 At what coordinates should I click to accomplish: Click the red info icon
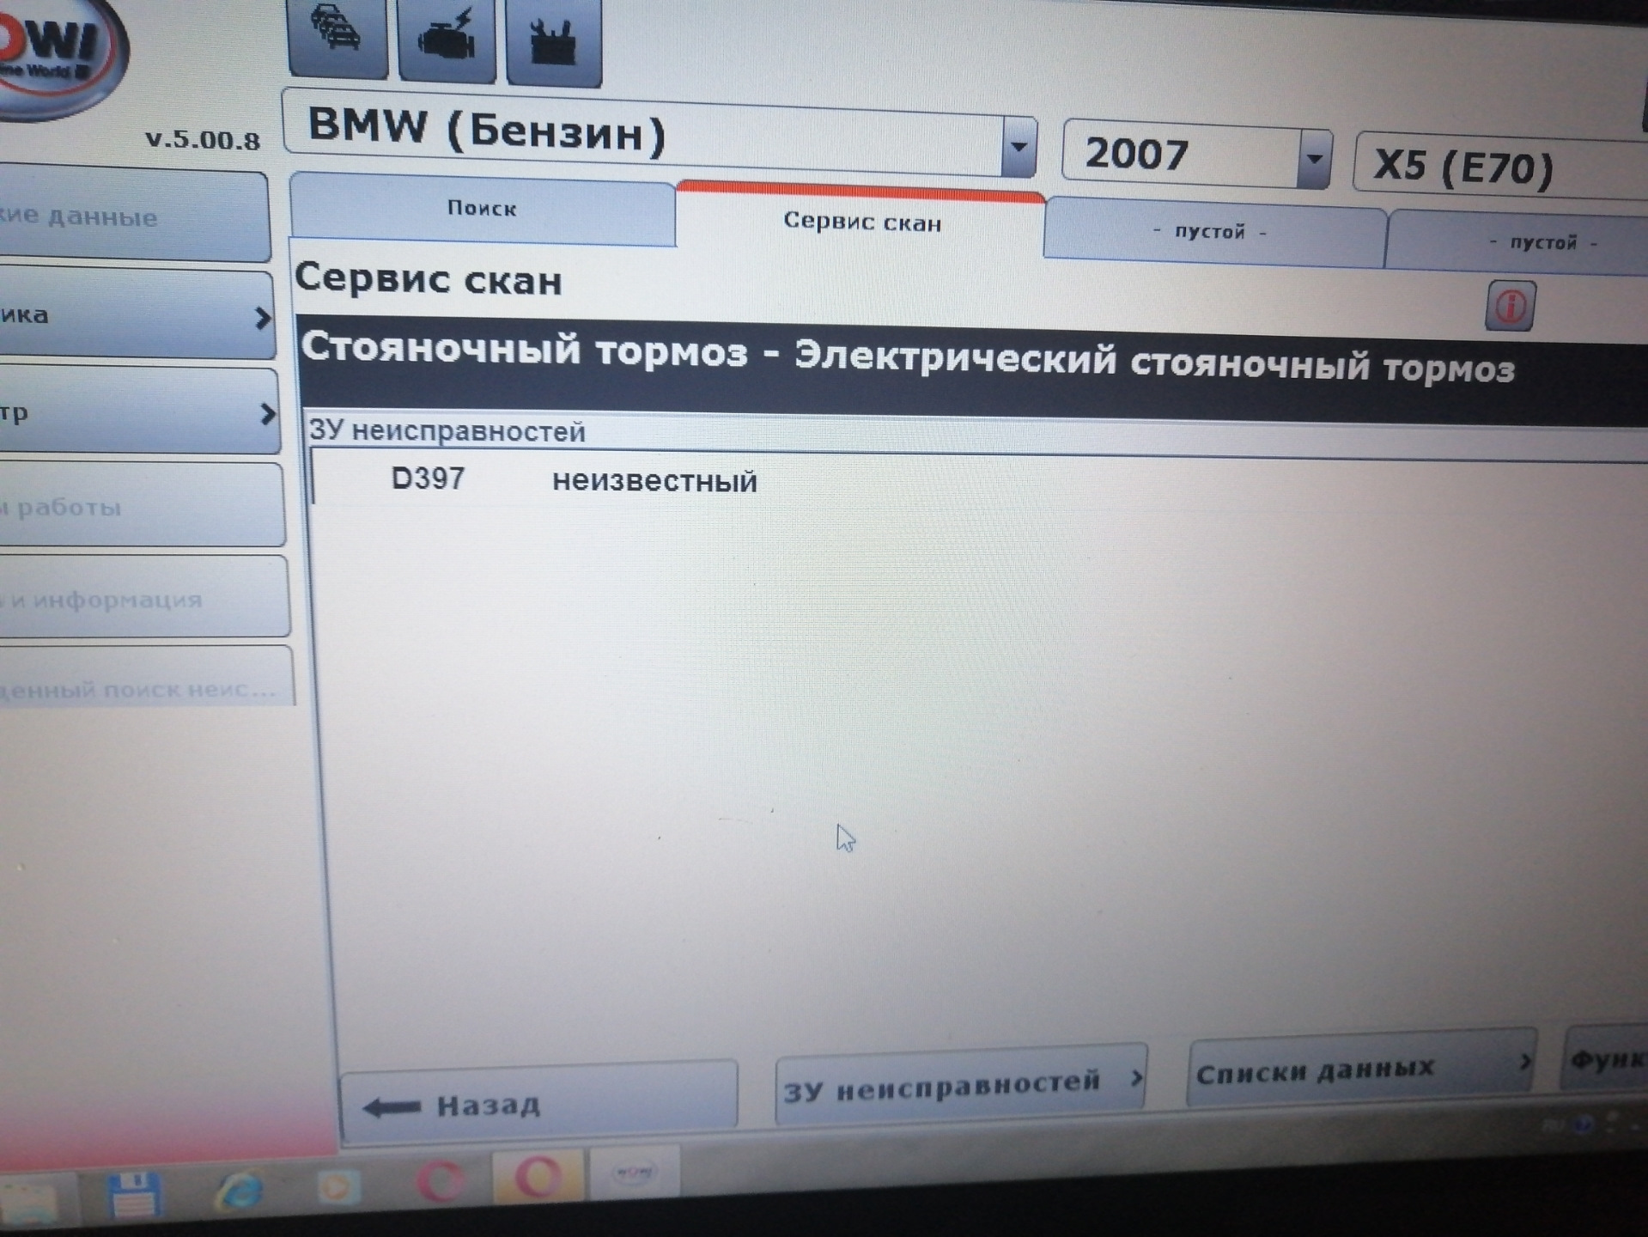pyautogui.click(x=1511, y=306)
